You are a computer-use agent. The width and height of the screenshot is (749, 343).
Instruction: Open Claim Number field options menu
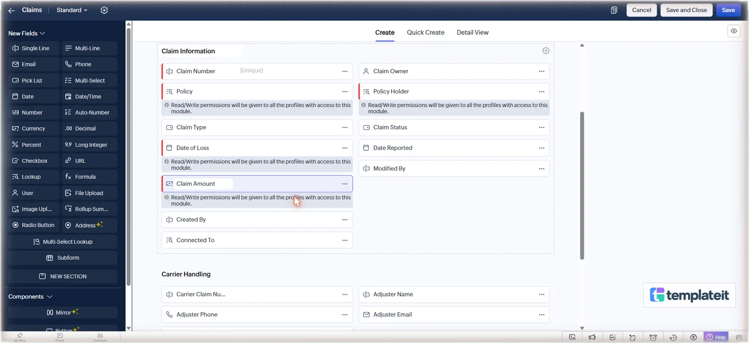pos(345,71)
